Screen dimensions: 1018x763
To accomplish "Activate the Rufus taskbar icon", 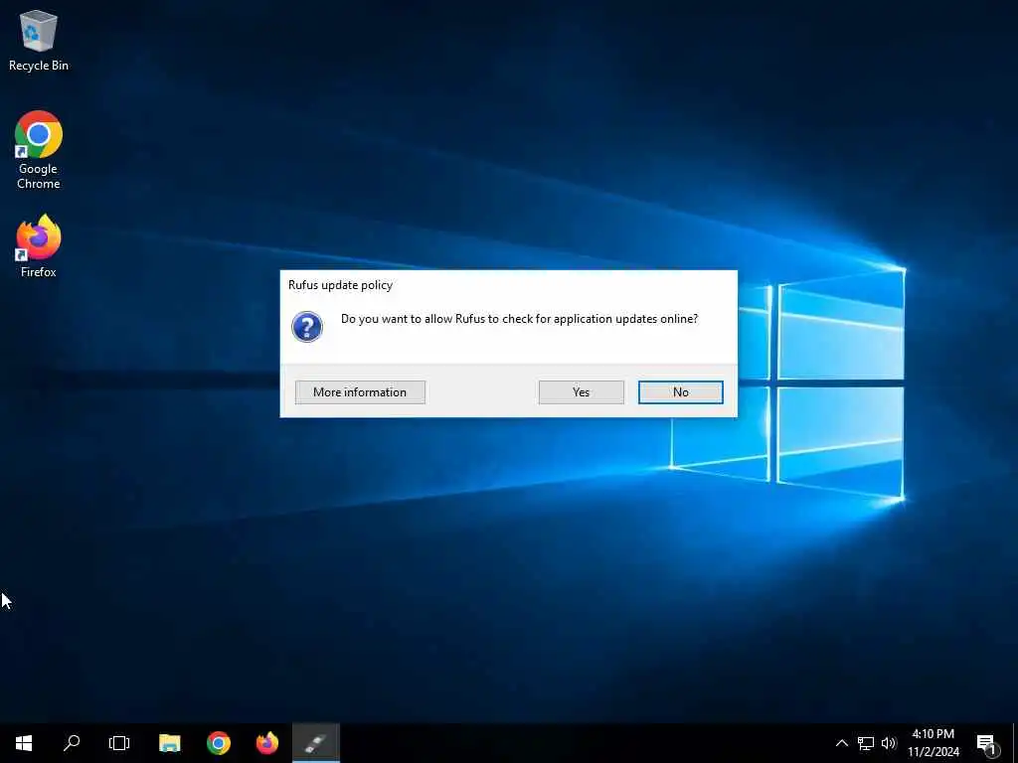I will (316, 743).
